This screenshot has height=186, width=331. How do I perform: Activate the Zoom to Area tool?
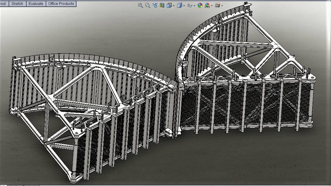pos(147,5)
